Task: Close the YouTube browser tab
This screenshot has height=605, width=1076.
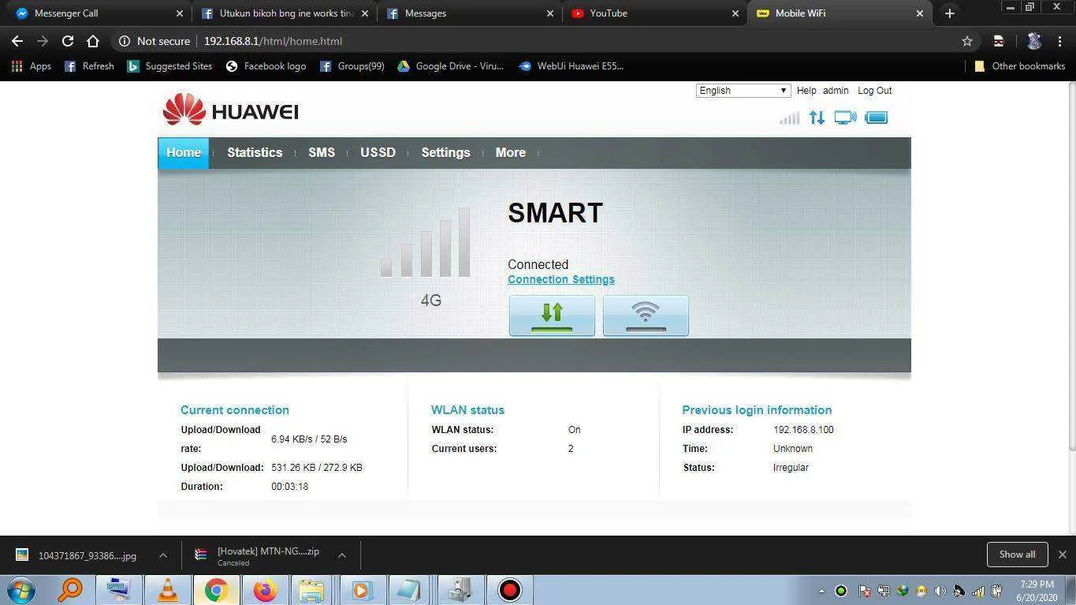Action: pyautogui.click(x=735, y=13)
